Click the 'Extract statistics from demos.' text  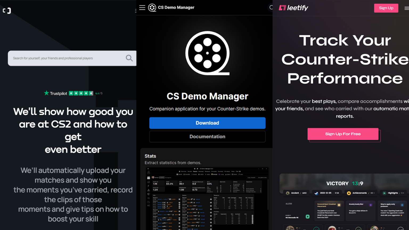pyautogui.click(x=173, y=163)
